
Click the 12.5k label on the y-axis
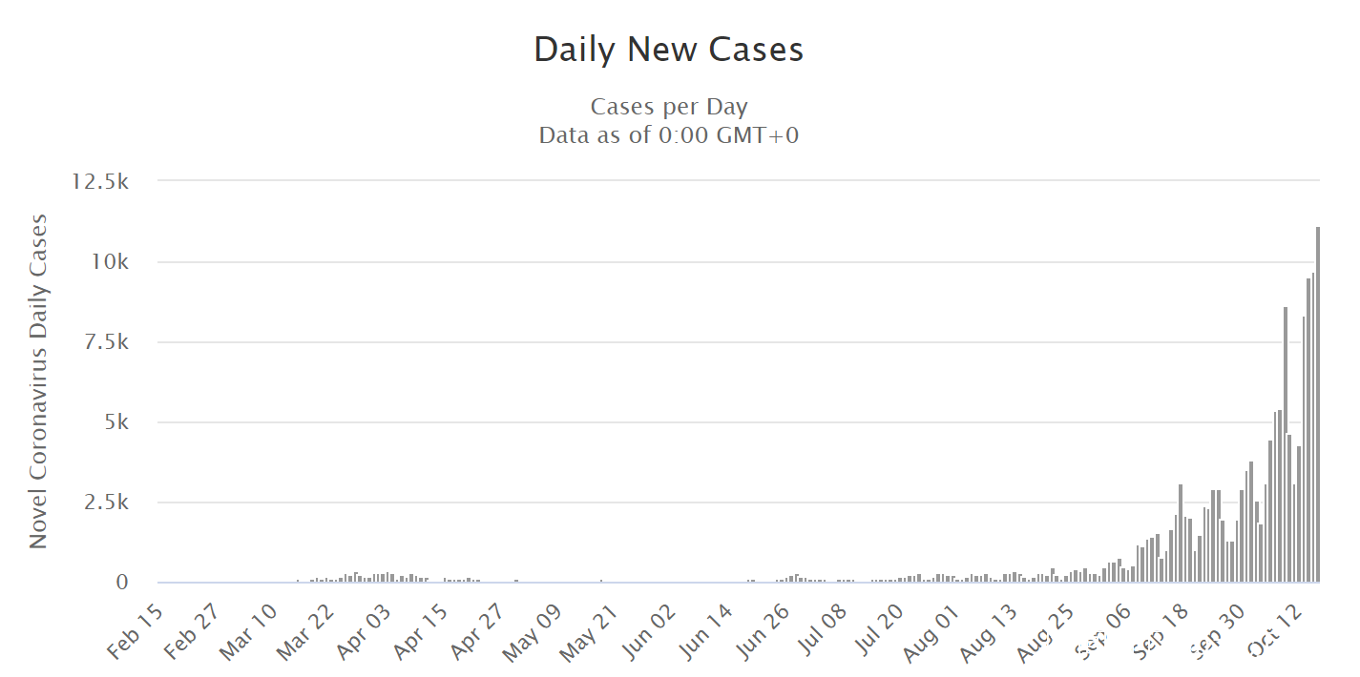tap(100, 181)
